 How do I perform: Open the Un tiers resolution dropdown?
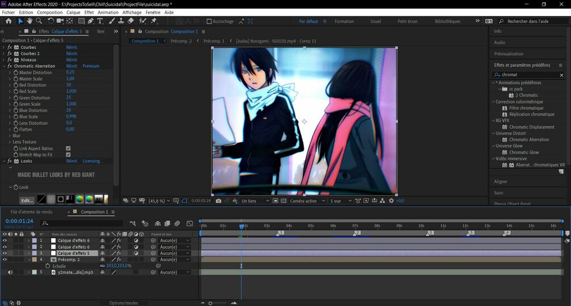click(x=255, y=201)
